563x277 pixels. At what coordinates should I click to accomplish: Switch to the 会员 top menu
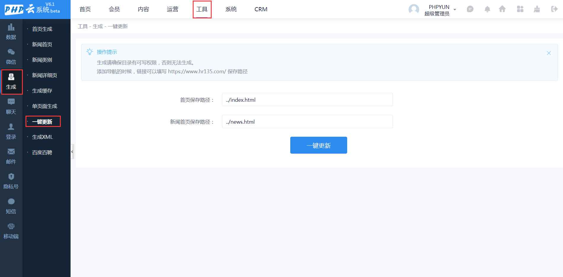(114, 9)
